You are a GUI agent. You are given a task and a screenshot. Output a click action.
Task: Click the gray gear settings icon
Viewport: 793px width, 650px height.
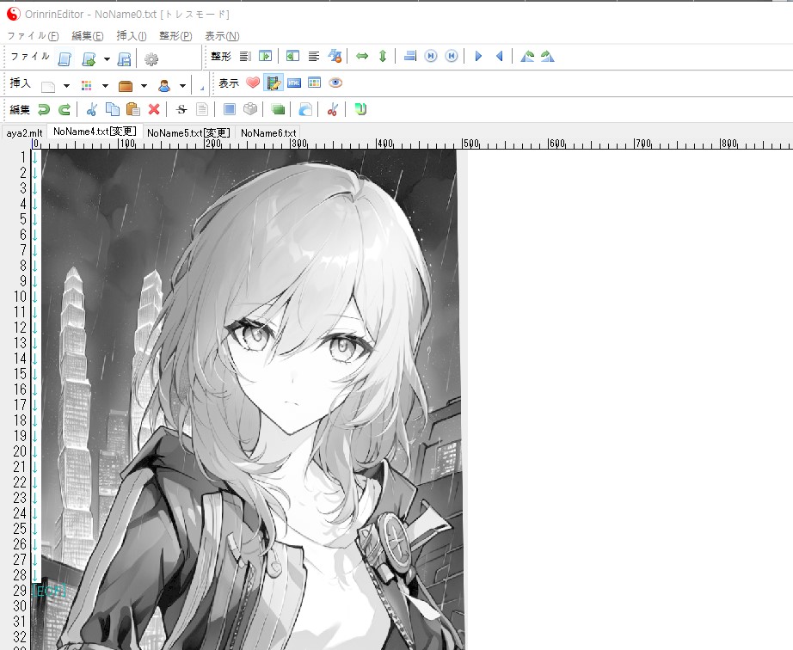point(151,58)
